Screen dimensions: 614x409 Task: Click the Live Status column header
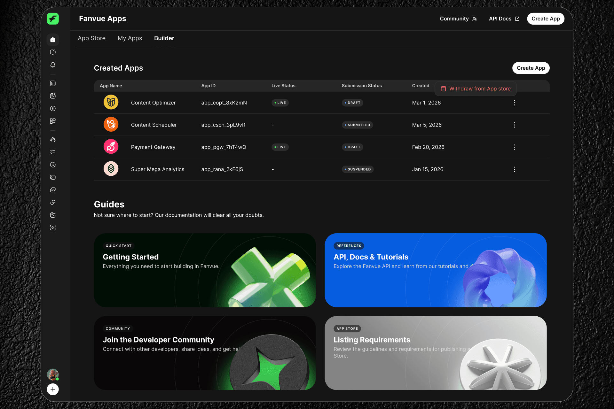[x=283, y=86]
